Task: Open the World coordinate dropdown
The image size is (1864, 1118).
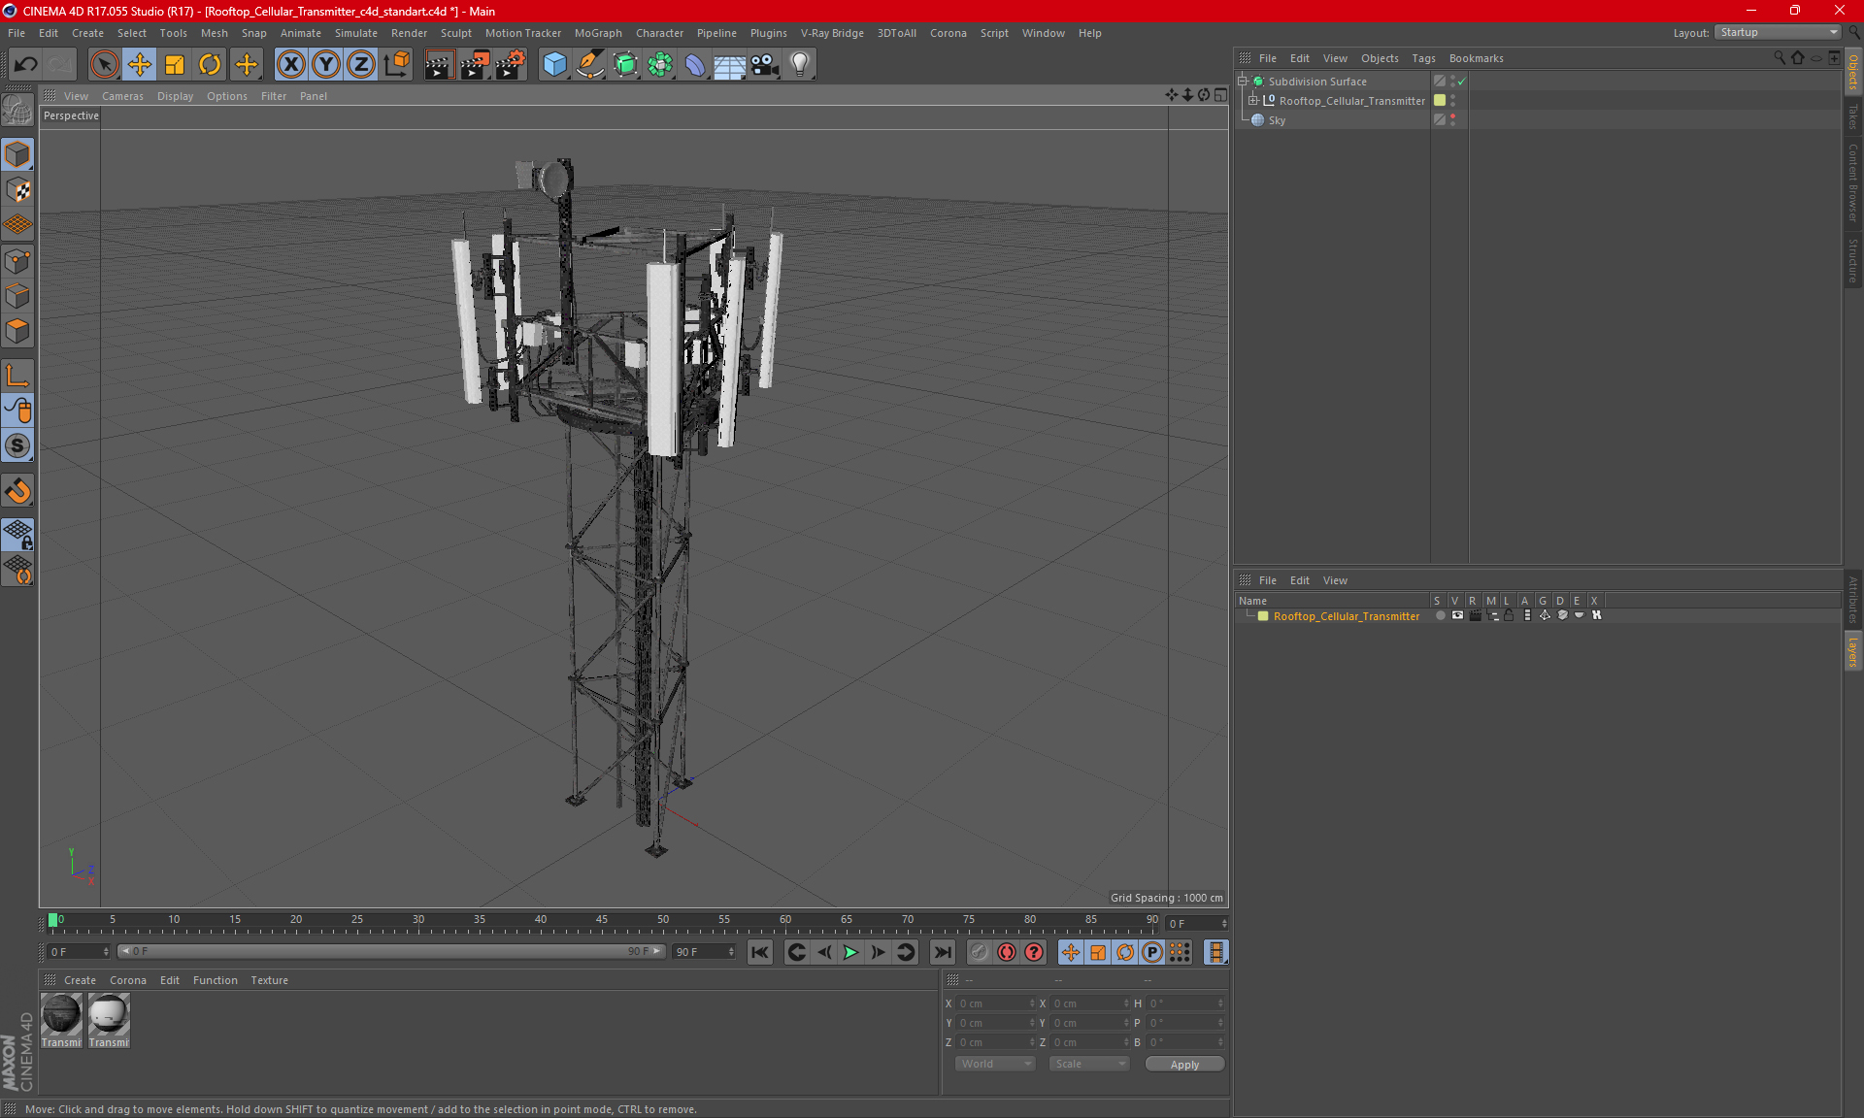Action: point(996,1064)
